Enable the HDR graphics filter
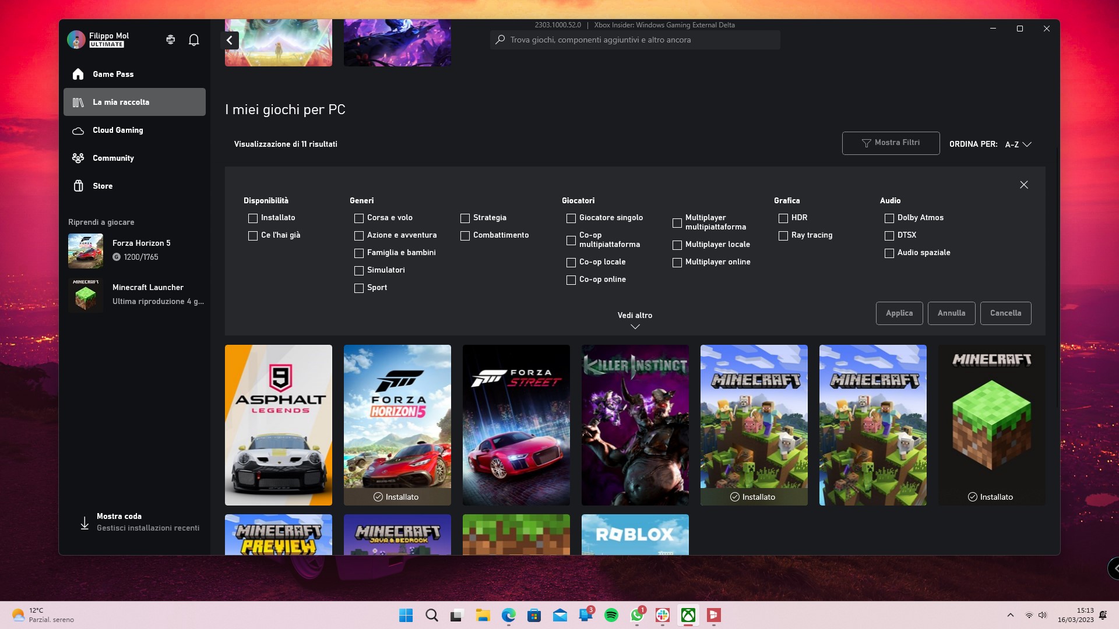The image size is (1119, 629). (783, 218)
